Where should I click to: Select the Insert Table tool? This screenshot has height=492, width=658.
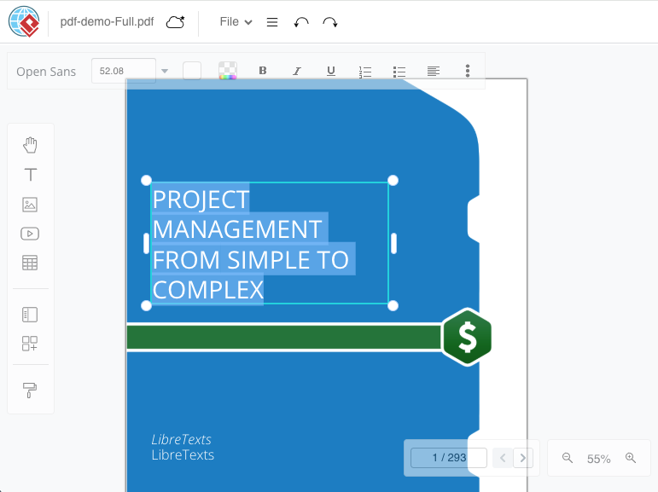[x=30, y=263]
